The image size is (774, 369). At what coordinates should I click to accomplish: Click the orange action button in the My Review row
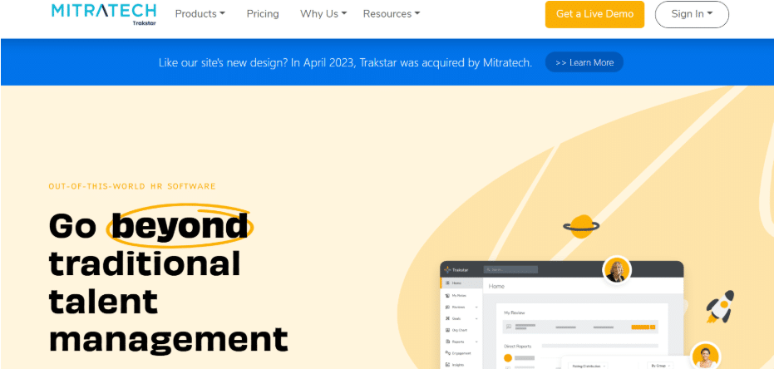point(643,327)
